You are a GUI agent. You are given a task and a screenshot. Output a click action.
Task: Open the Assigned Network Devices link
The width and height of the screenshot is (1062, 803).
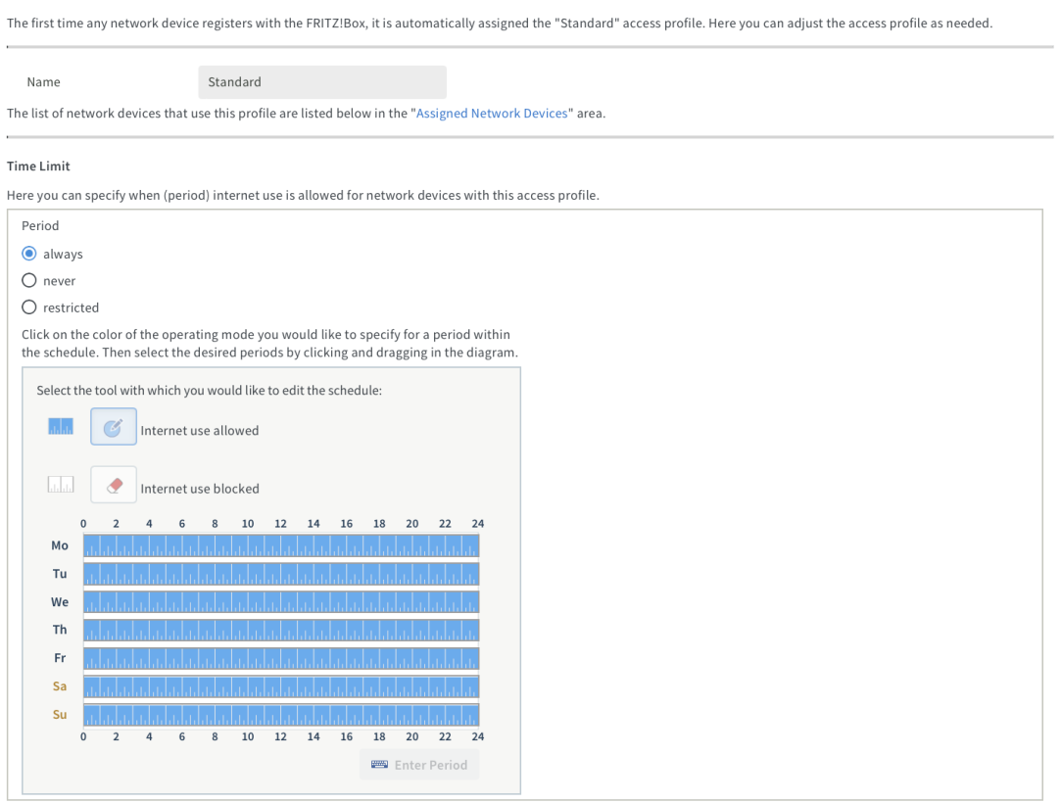point(492,113)
